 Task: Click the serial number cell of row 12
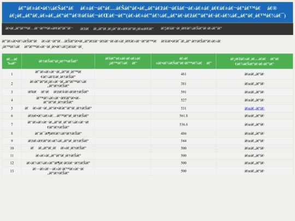[12, 163]
